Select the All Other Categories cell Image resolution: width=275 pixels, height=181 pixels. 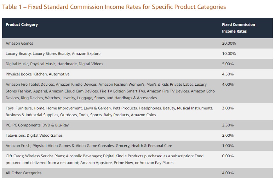(23, 173)
